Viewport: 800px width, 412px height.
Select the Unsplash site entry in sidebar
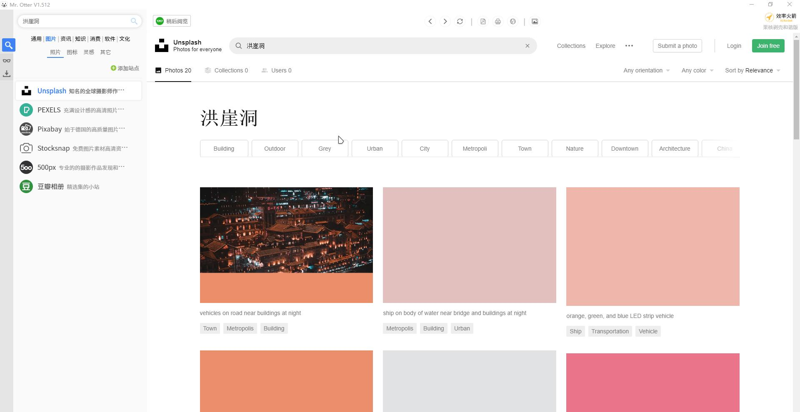(x=78, y=91)
